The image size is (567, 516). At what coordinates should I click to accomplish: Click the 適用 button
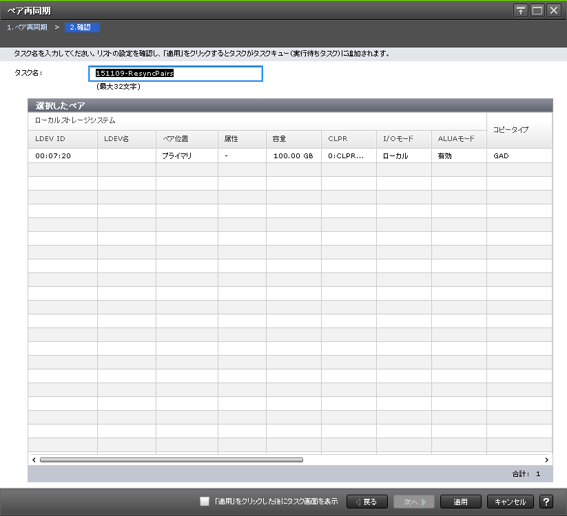[460, 502]
